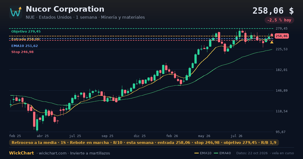
Task: Click the Nucor Corporation title
Action: click(65, 9)
